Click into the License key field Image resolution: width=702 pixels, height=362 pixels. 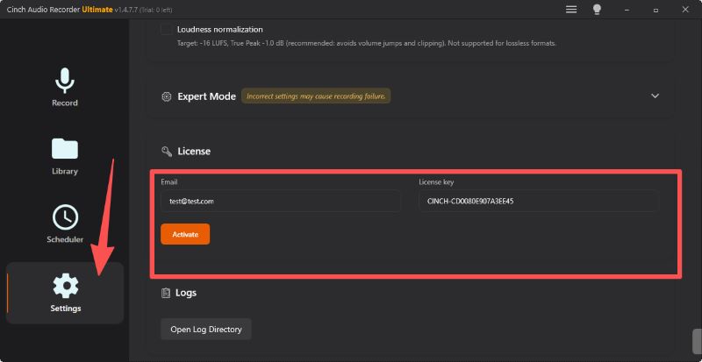point(537,201)
